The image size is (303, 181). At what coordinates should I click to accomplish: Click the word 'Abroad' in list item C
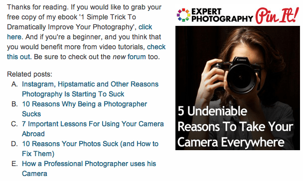(33, 134)
